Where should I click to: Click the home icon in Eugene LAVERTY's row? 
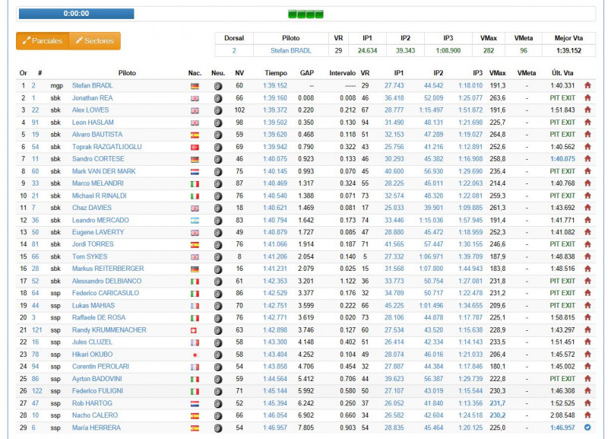pyautogui.click(x=587, y=232)
